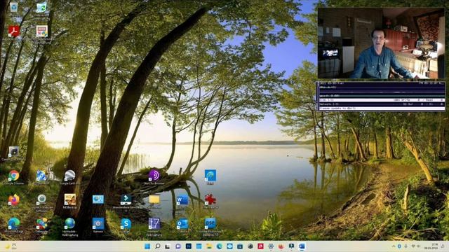Open the Recycle Bin desktop icon

[13, 7]
